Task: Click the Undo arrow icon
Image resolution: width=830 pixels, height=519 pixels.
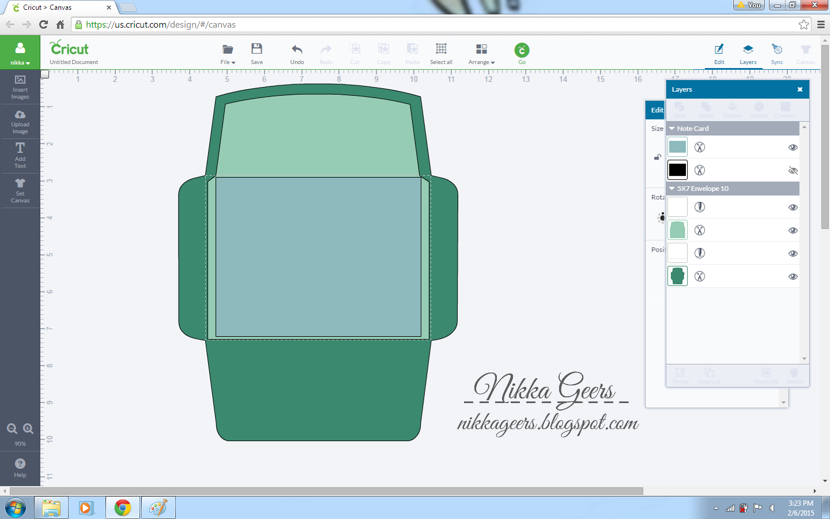Action: (x=297, y=50)
